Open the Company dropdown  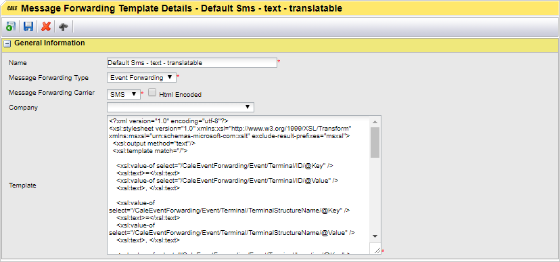181,107
